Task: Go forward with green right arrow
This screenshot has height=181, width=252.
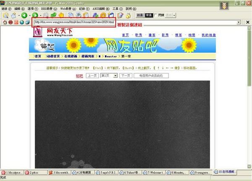Action: 35,15
